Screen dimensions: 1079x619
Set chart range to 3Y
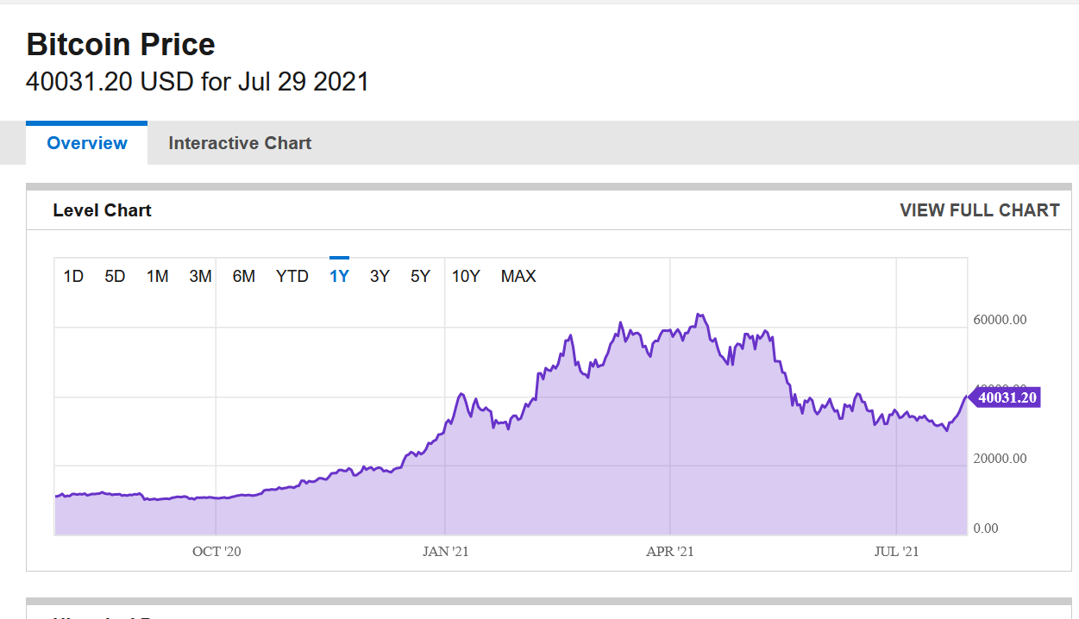pyautogui.click(x=380, y=276)
